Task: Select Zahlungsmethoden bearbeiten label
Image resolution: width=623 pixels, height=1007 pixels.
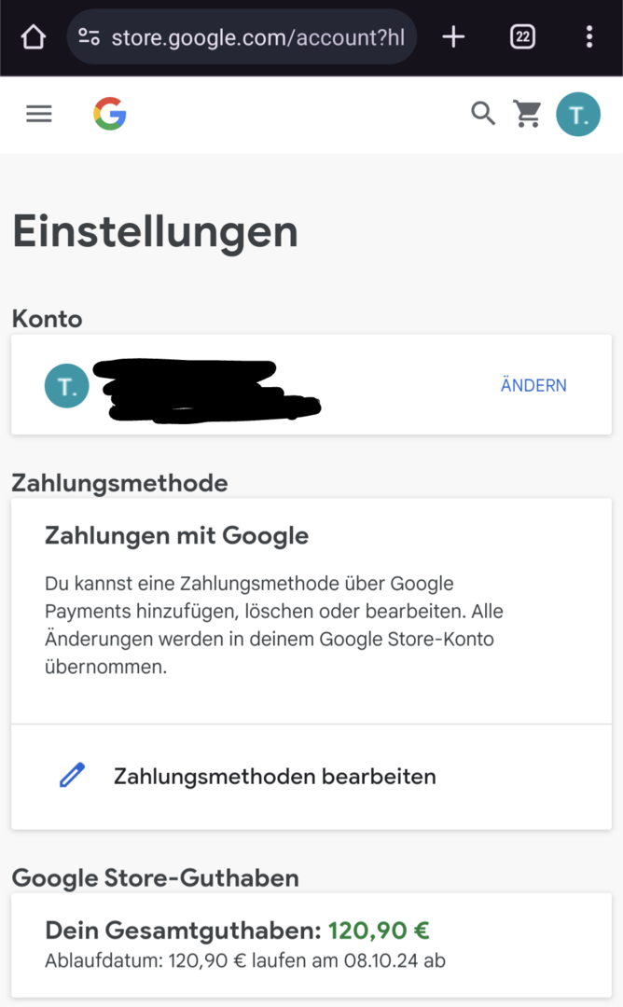Action: click(x=274, y=776)
